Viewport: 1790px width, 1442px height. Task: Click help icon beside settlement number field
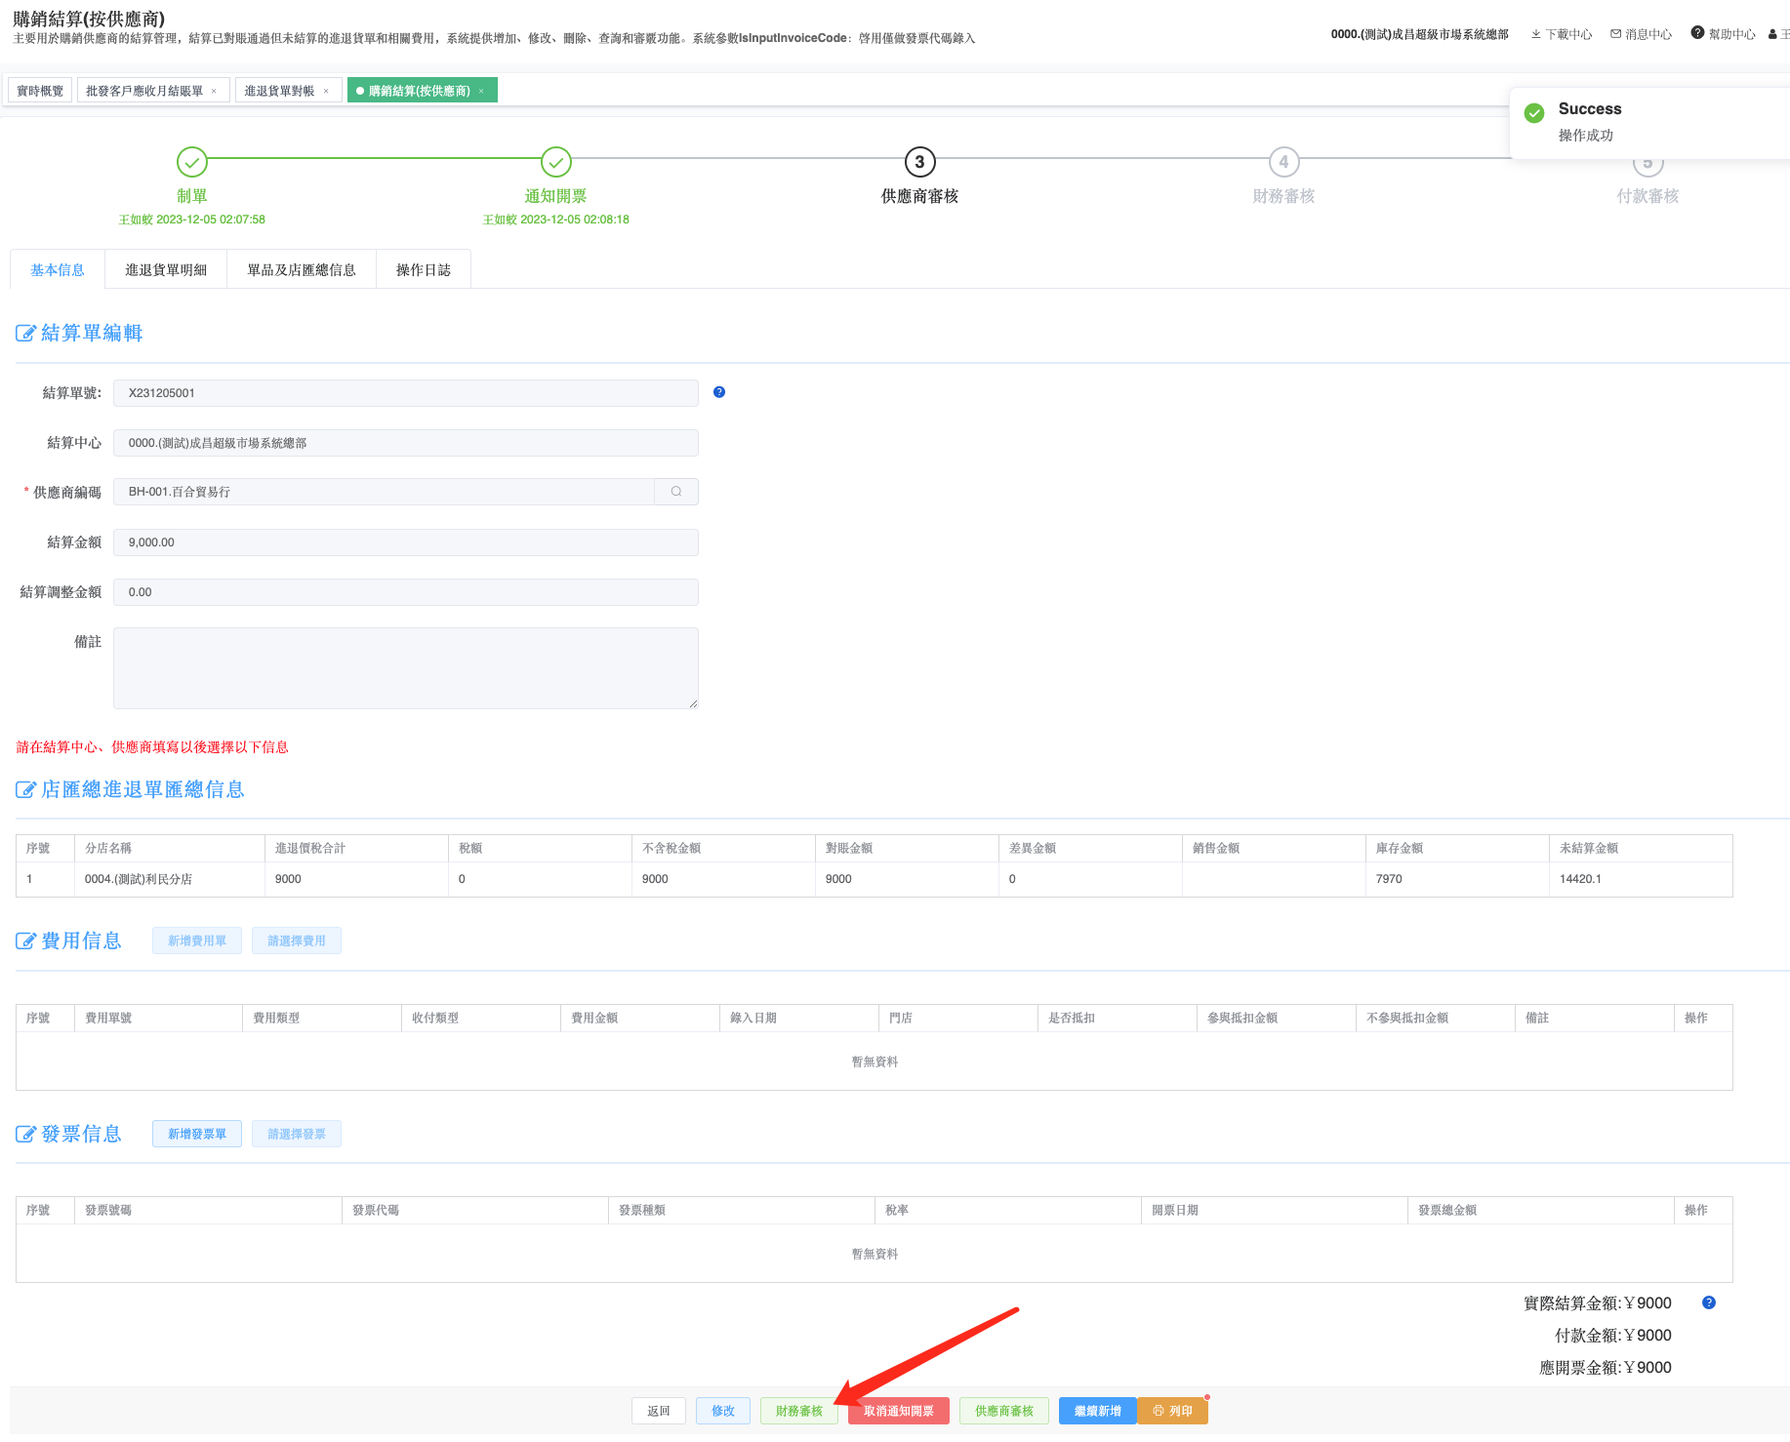[719, 392]
